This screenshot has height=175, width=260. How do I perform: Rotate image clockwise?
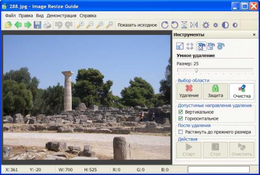tap(165, 25)
